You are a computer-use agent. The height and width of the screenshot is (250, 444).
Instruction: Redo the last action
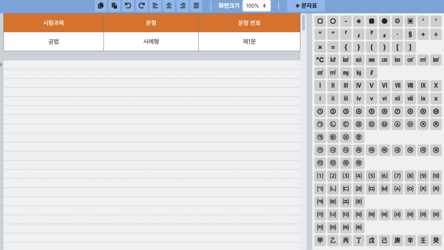[141, 6]
